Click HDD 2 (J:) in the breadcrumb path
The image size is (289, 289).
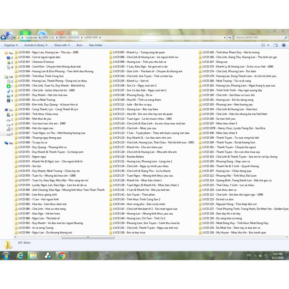click(49, 38)
